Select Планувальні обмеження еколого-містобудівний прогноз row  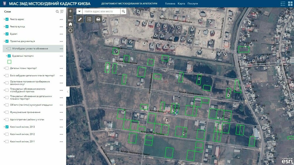point(28,90)
